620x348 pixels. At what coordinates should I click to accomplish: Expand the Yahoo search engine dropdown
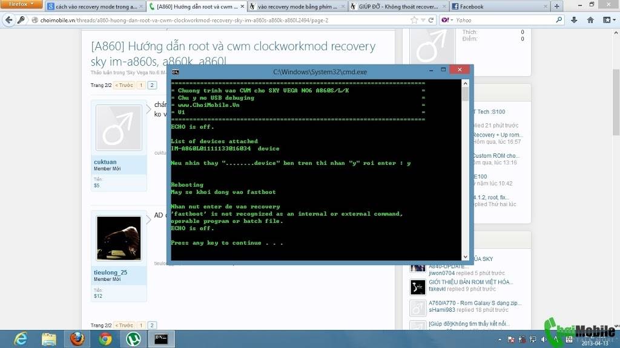click(x=447, y=20)
